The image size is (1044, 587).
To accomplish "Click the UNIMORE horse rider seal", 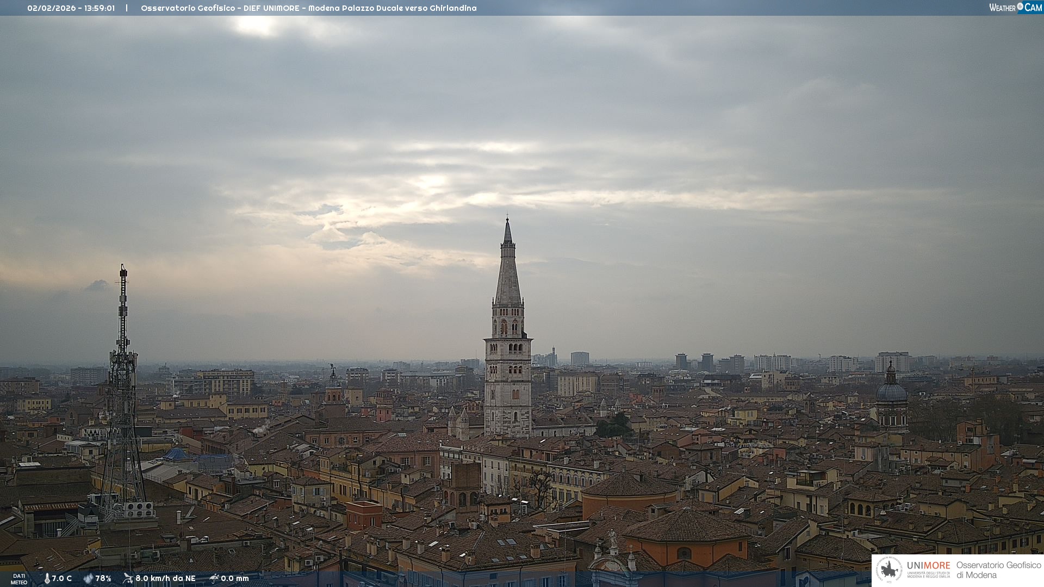I will pyautogui.click(x=889, y=570).
